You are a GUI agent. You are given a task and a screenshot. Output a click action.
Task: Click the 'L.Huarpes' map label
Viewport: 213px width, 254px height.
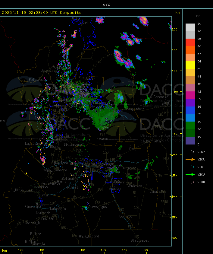point(134,186)
